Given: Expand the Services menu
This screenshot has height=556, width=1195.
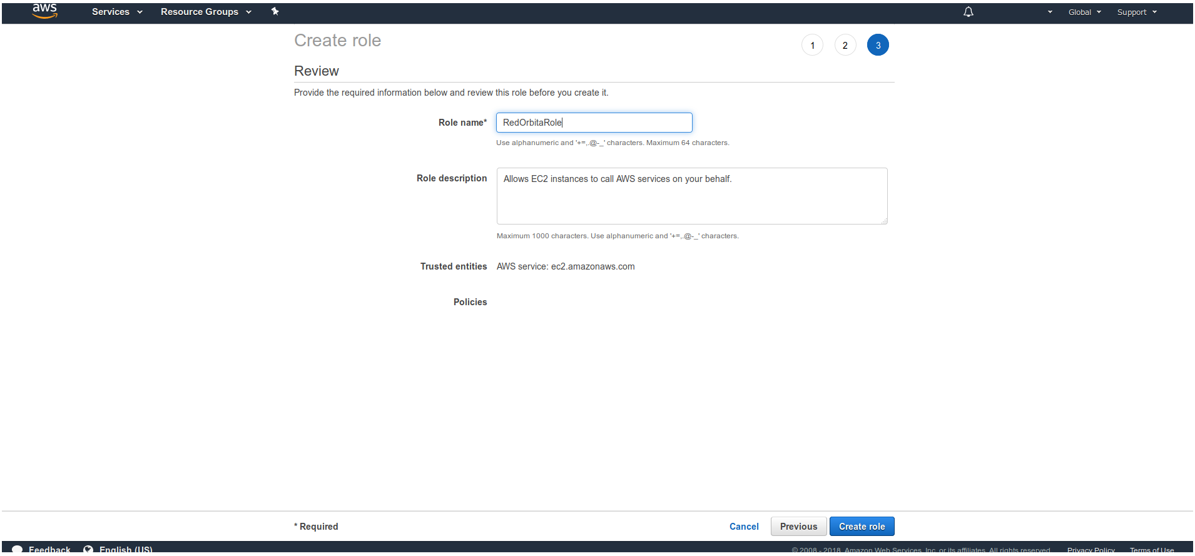Looking at the screenshot, I should tap(117, 12).
